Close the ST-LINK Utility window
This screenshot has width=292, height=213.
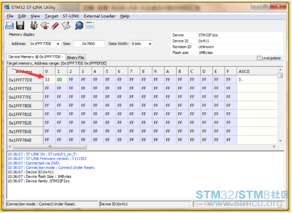click(x=278, y=6)
